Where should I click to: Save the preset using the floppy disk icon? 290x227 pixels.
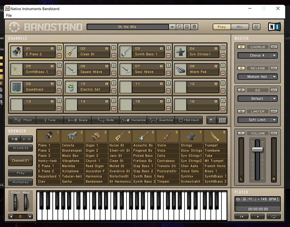(187, 27)
